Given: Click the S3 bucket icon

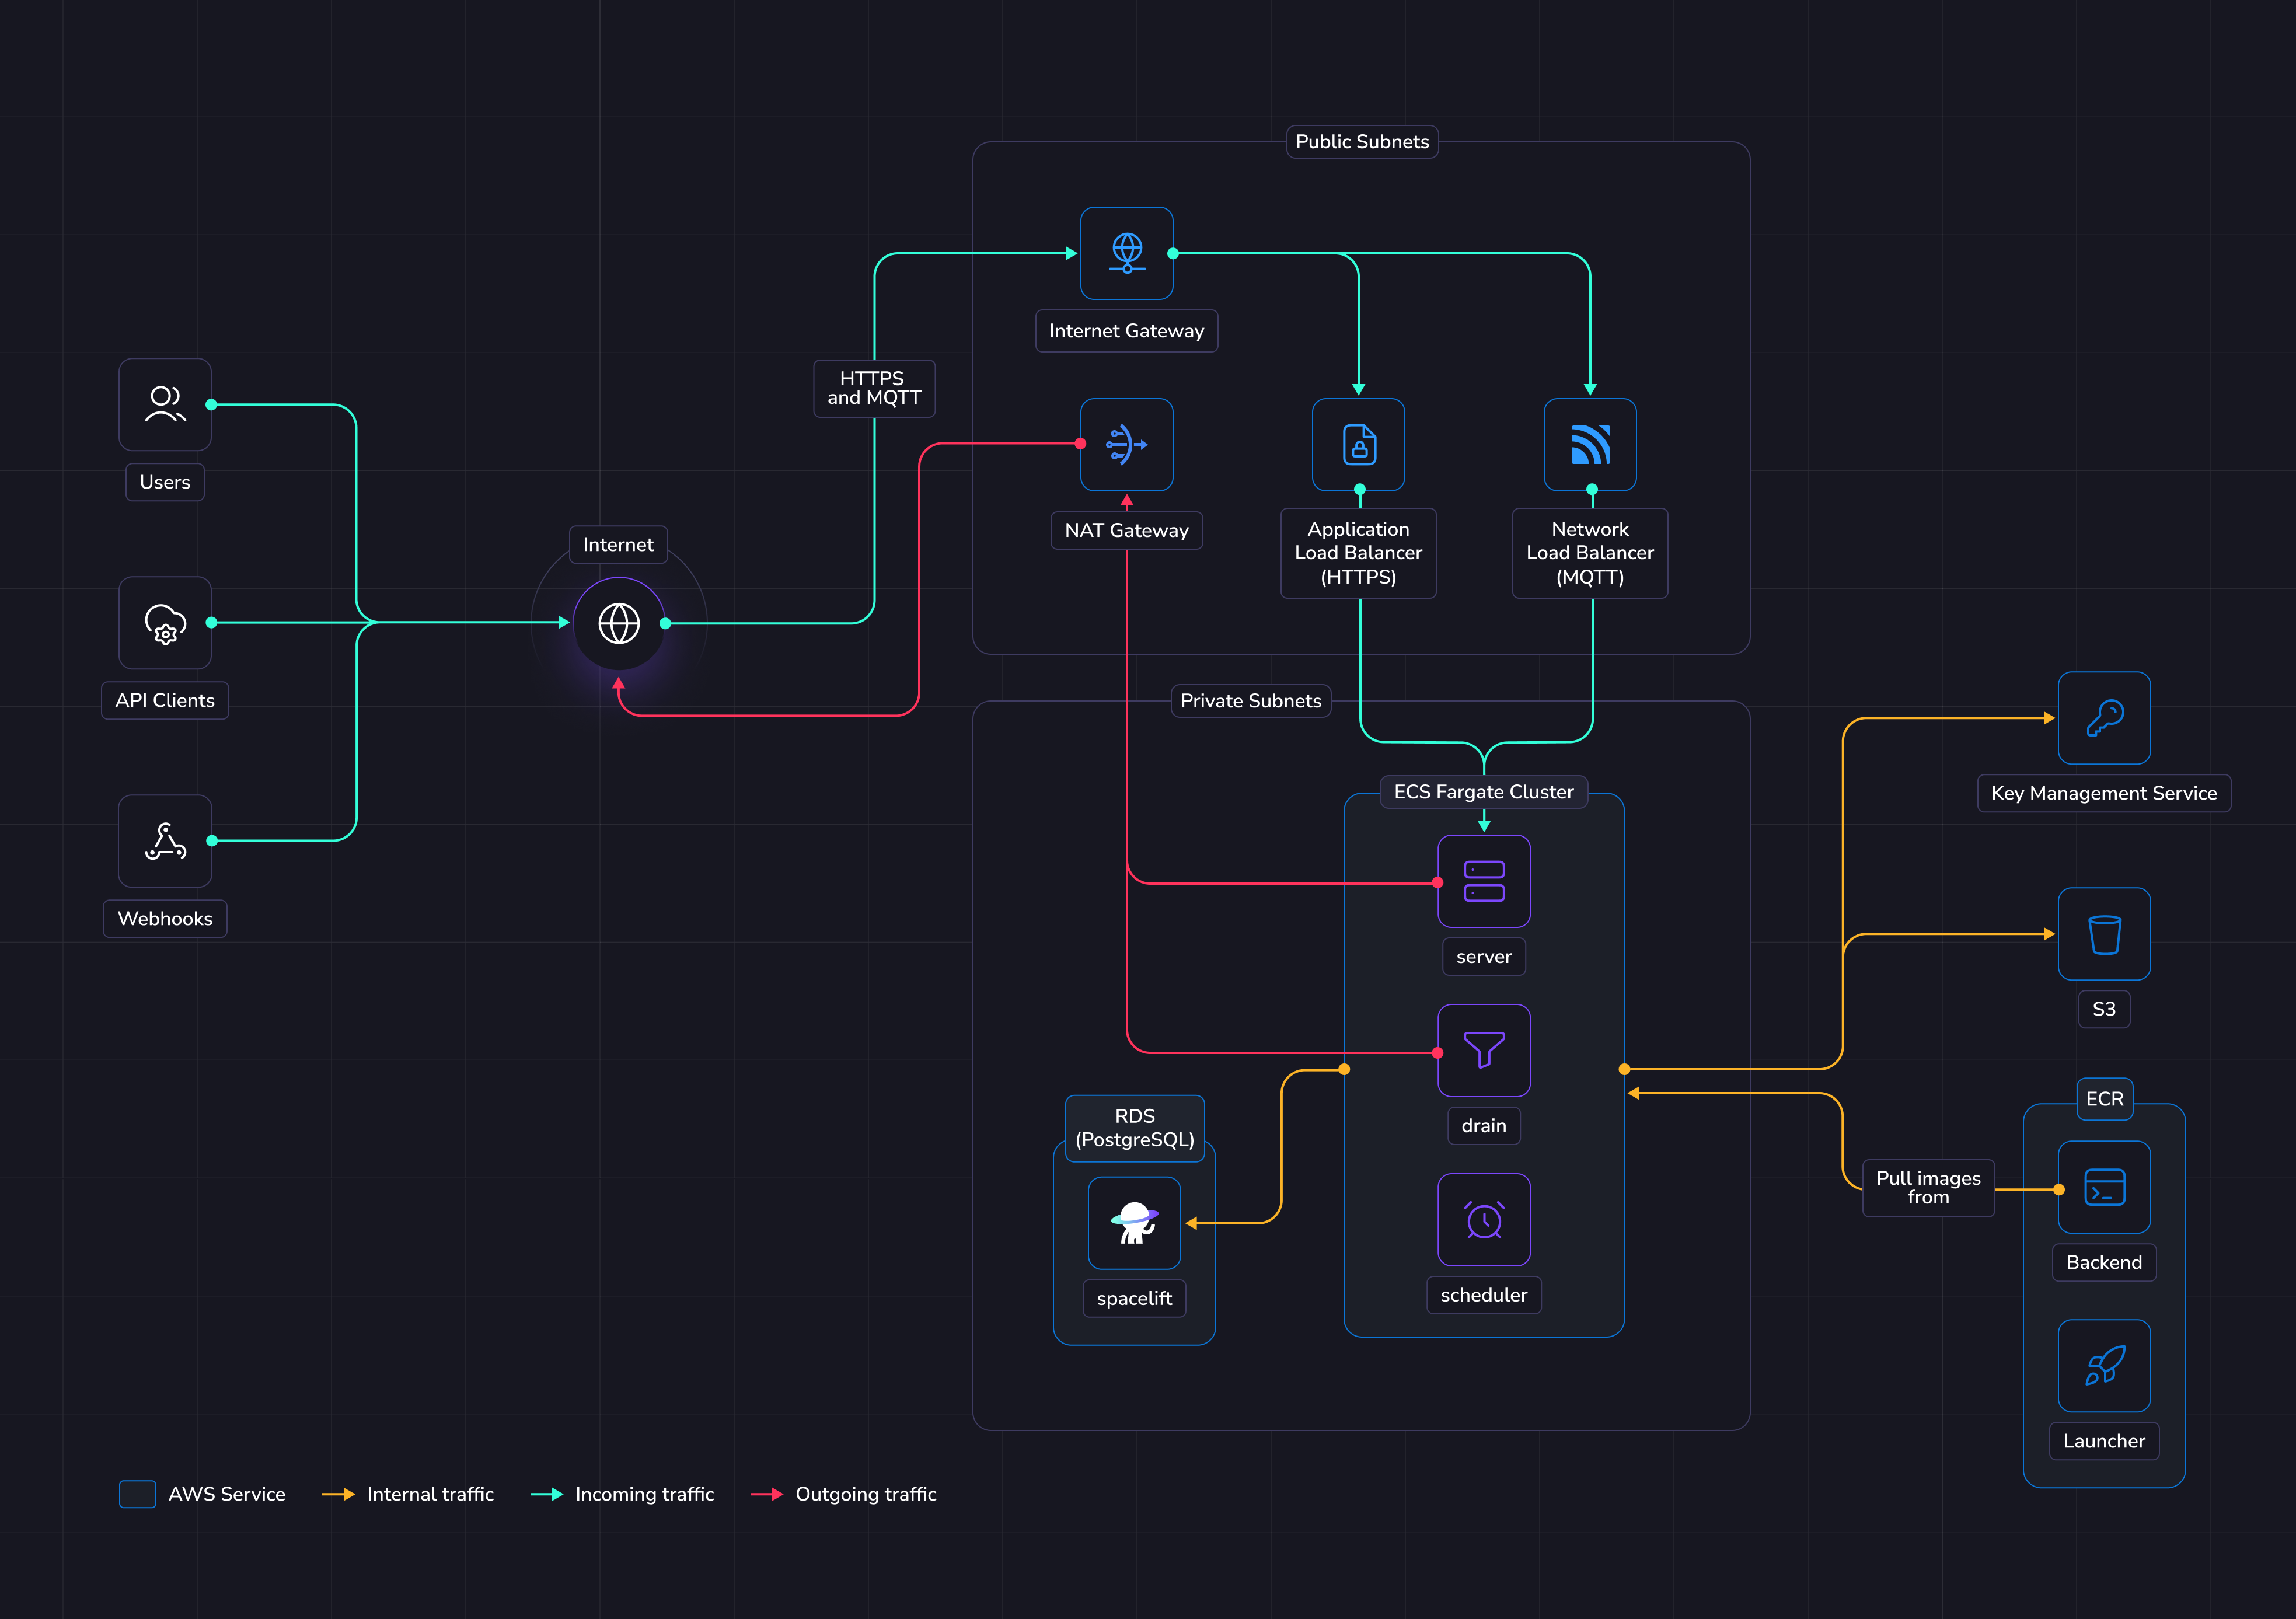Looking at the screenshot, I should point(2104,934).
